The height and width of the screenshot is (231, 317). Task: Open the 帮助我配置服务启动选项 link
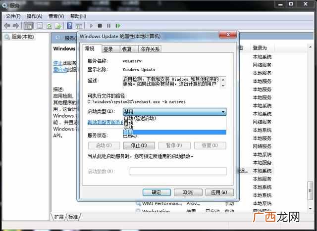[x=106, y=122]
